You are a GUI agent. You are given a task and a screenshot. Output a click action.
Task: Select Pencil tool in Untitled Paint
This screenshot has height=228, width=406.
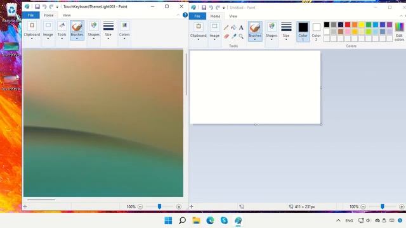tap(226, 28)
